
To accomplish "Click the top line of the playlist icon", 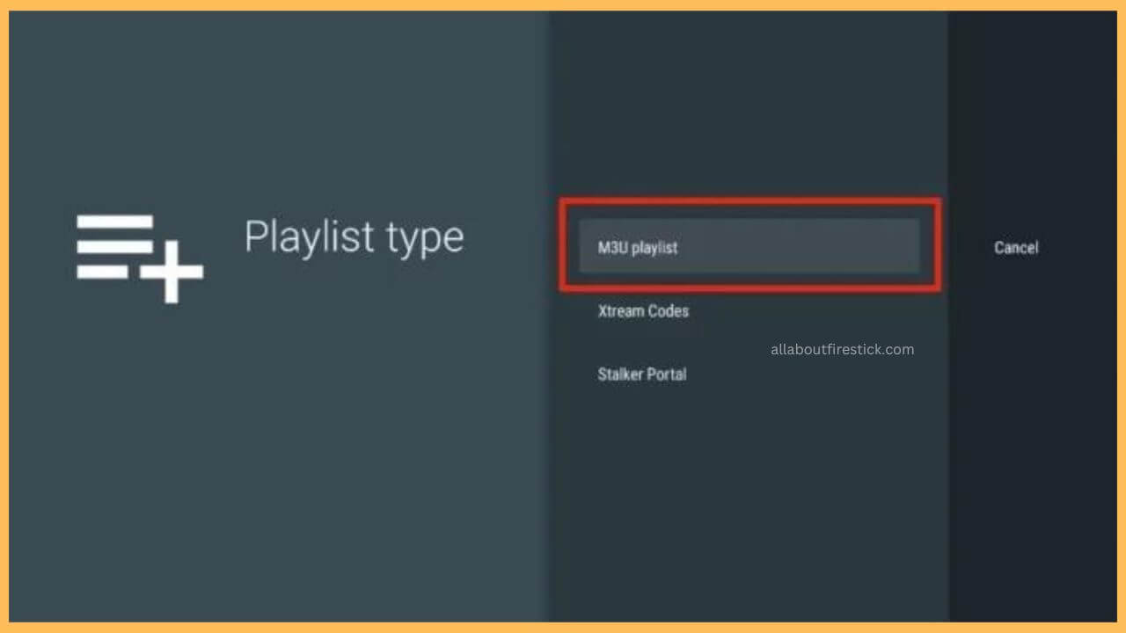I will point(114,222).
